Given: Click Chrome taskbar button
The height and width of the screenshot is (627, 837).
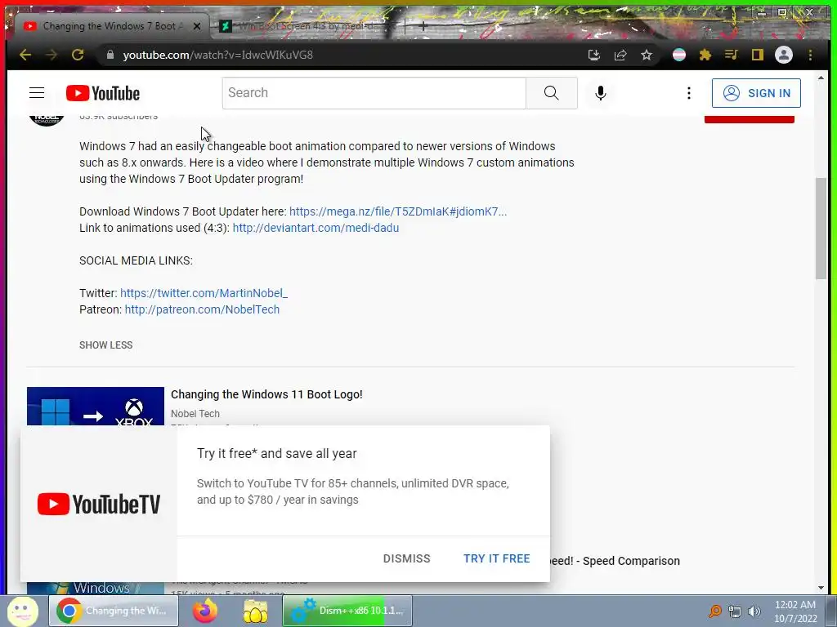Looking at the screenshot, I should point(114,611).
